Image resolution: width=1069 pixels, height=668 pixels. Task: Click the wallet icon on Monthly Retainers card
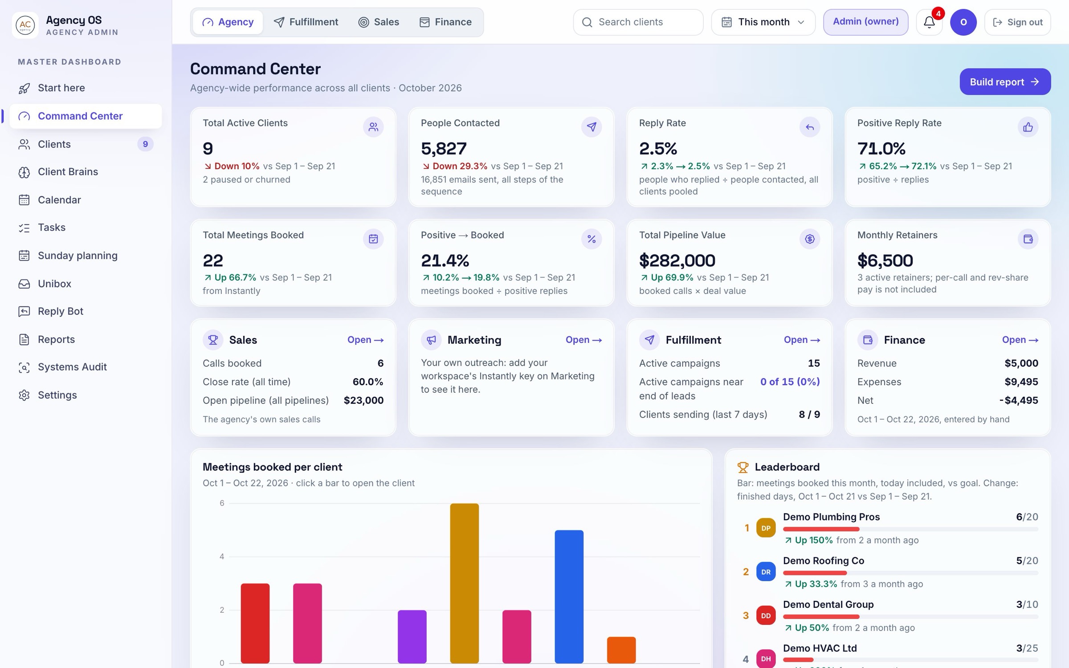point(1028,239)
